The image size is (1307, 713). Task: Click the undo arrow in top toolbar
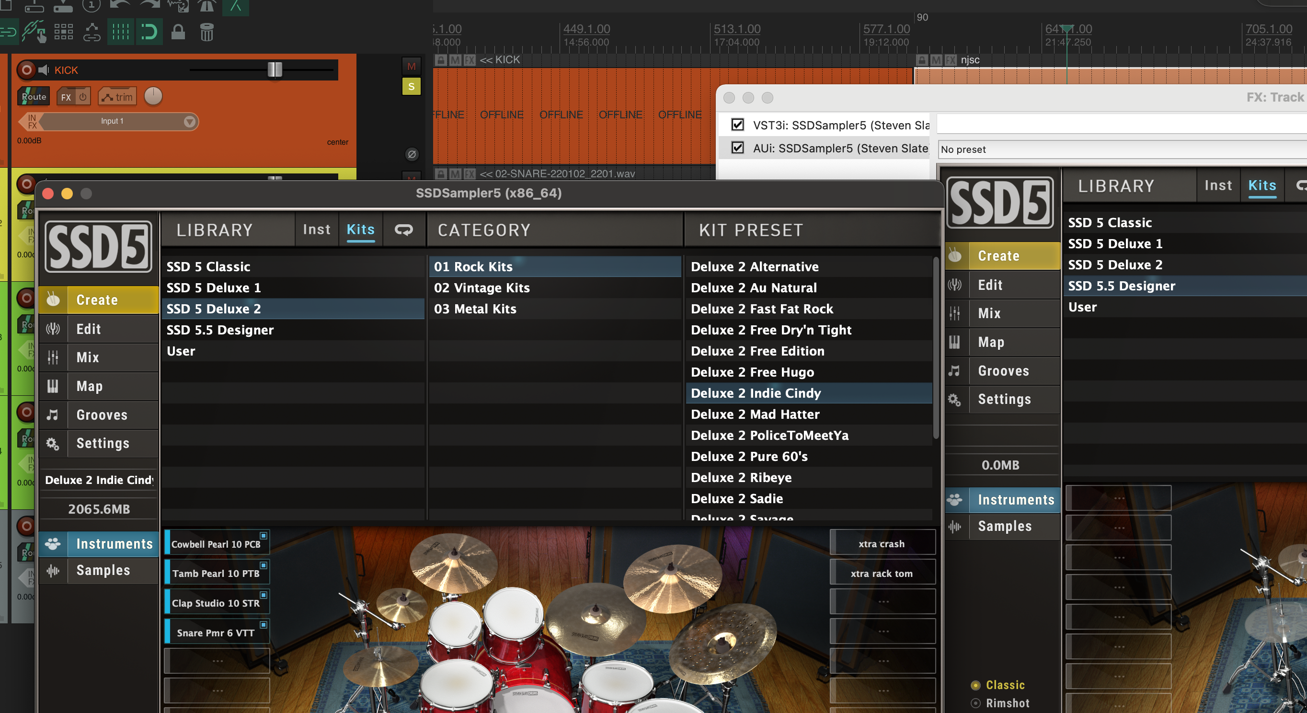pos(120,5)
